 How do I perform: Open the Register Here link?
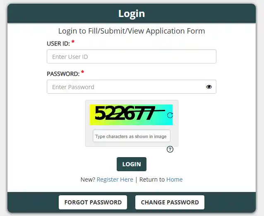115,180
